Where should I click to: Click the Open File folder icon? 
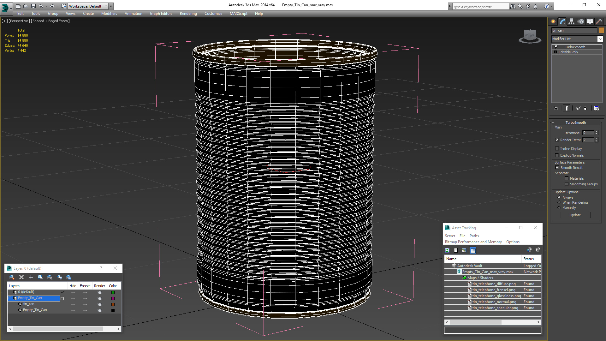[26, 6]
